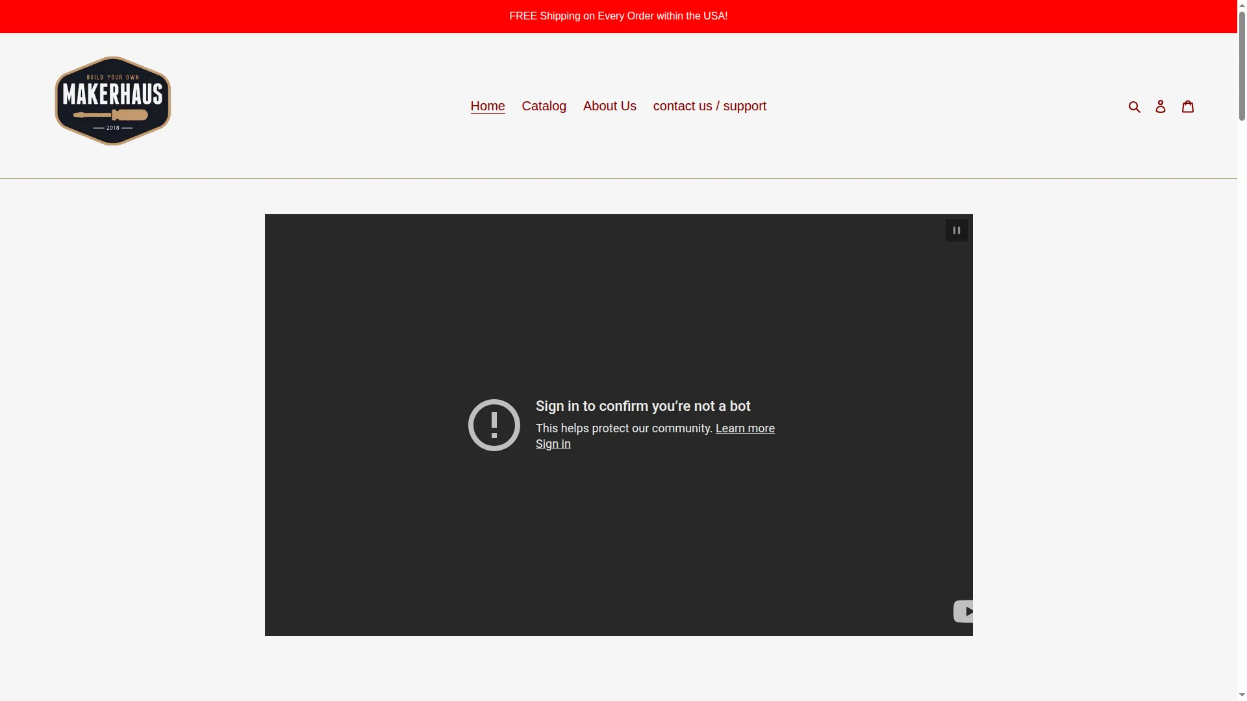Viewport: 1247px width, 701px height.
Task: Click the scrollbar down arrow
Action: [1242, 696]
